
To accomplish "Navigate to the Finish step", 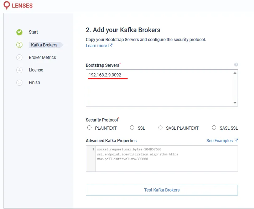I will [x=34, y=83].
